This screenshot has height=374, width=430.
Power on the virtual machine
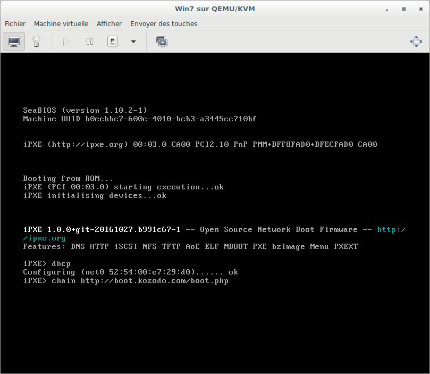tap(66, 41)
